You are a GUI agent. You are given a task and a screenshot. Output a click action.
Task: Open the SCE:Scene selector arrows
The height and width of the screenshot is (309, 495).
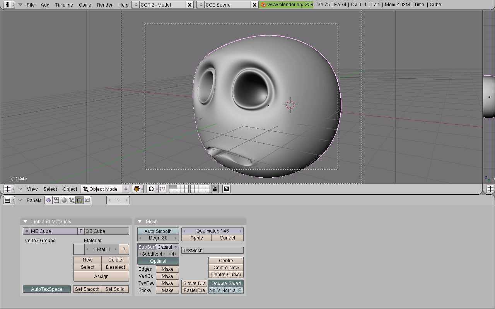click(201, 5)
